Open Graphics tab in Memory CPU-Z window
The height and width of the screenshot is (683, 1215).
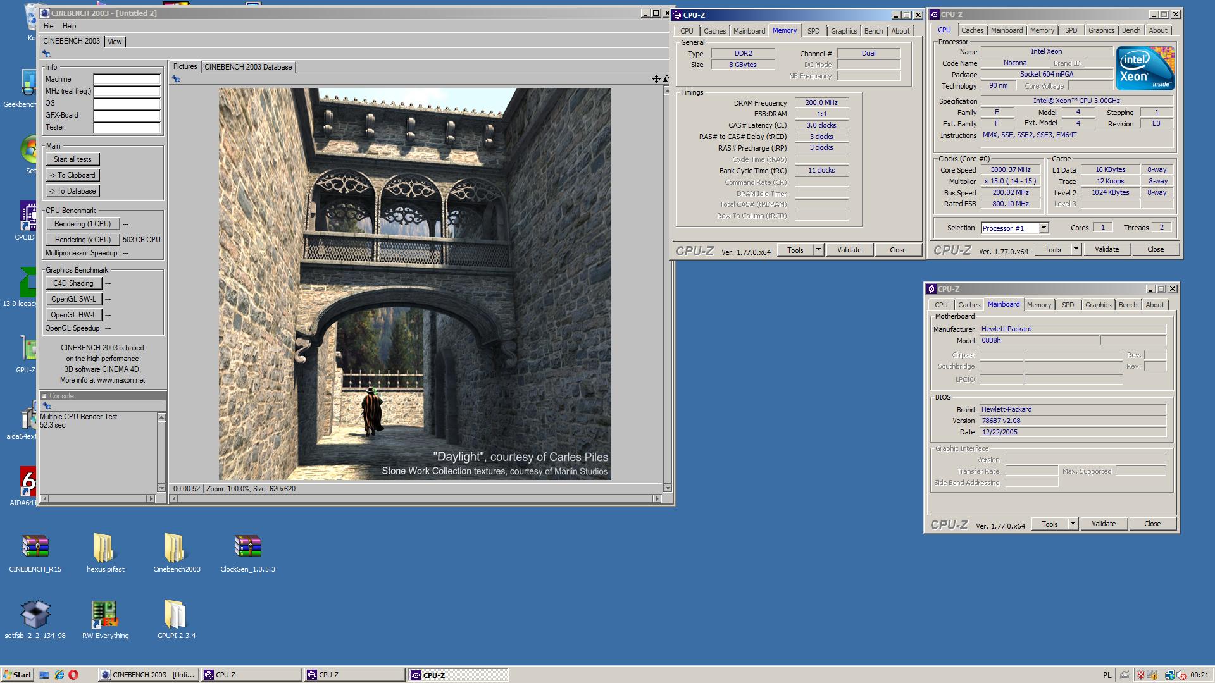point(844,31)
